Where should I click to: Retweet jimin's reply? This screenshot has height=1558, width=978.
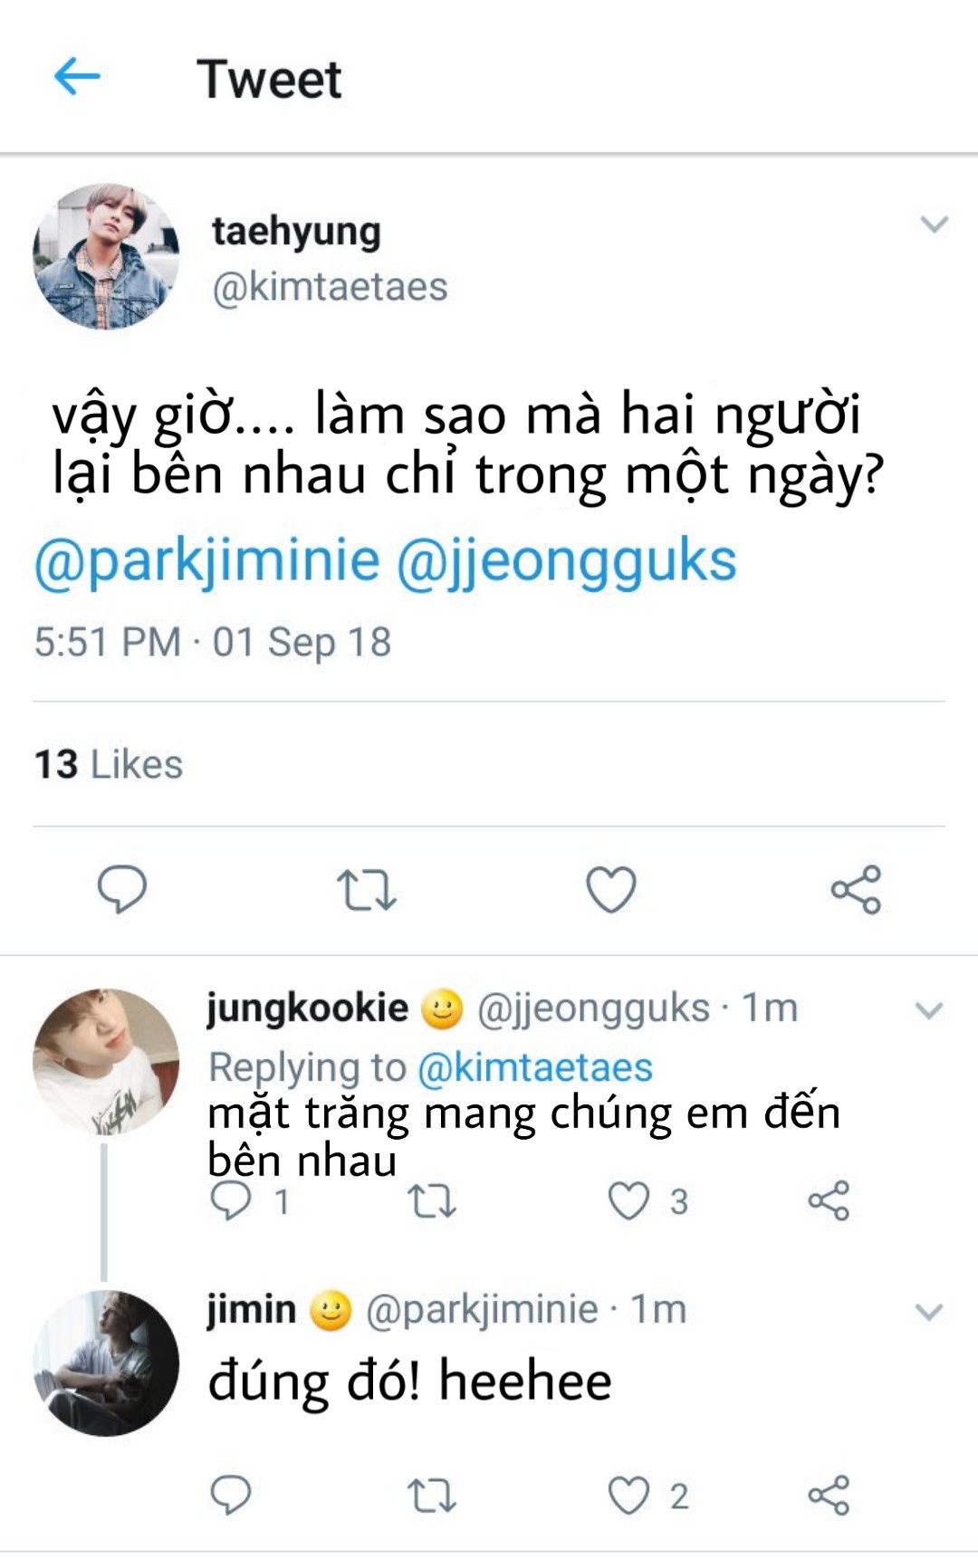coord(432,1495)
